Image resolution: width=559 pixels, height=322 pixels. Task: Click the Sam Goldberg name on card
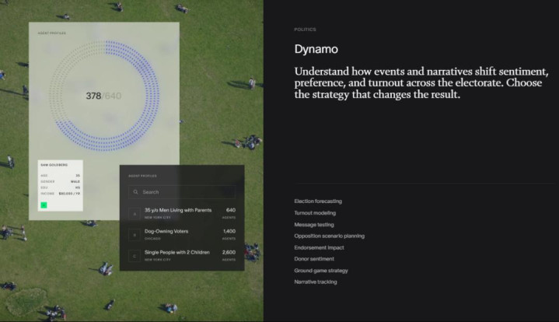pyautogui.click(x=54, y=165)
